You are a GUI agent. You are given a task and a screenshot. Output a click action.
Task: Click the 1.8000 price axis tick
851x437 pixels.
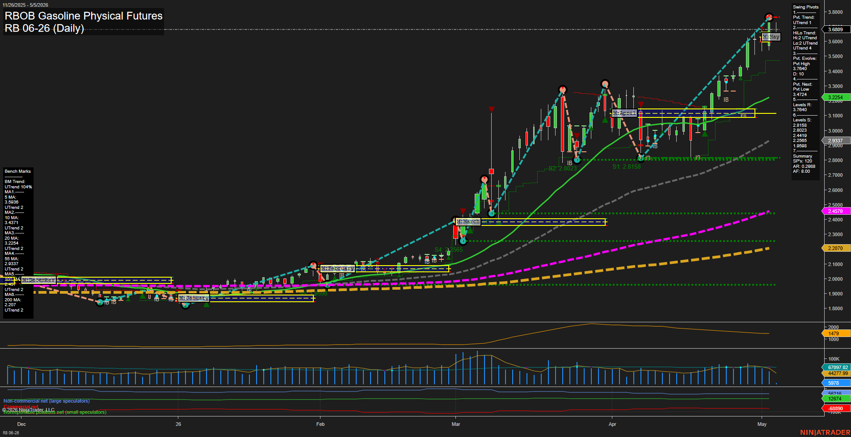pyautogui.click(x=835, y=309)
